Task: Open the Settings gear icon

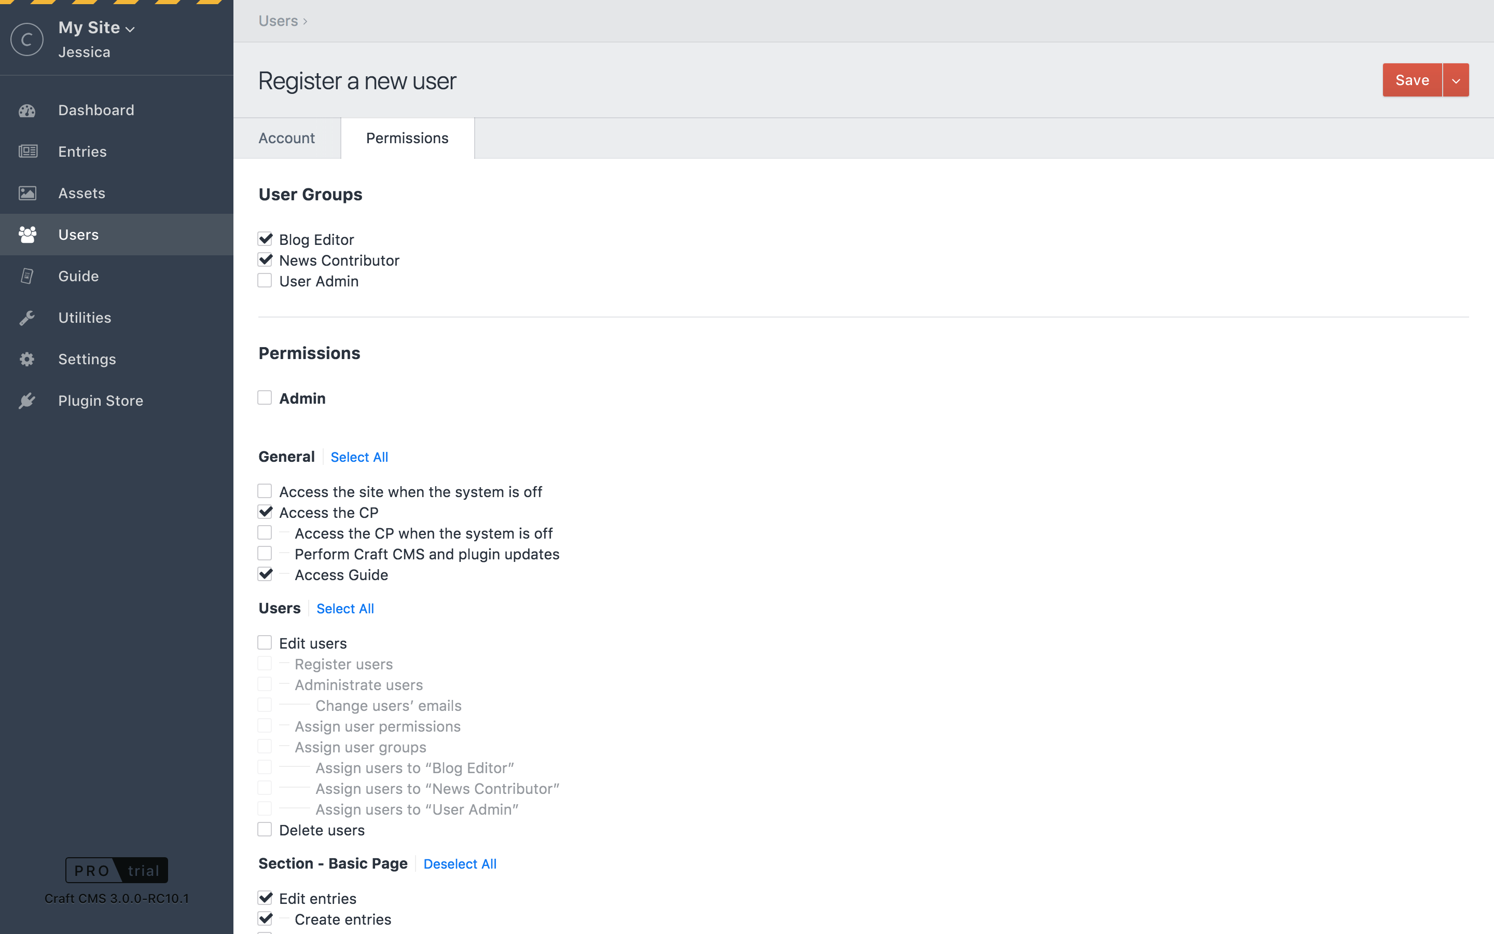Action: point(27,359)
